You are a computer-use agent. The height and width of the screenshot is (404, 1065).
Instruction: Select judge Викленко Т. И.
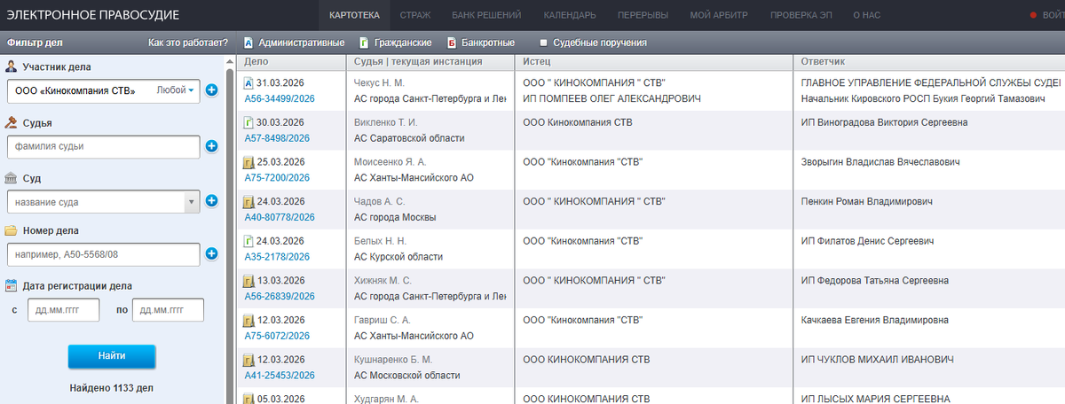tap(385, 122)
